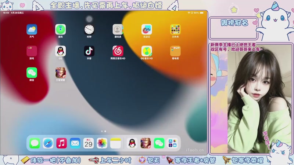Click the 体验一把(不叠加) banner text

(56, 160)
